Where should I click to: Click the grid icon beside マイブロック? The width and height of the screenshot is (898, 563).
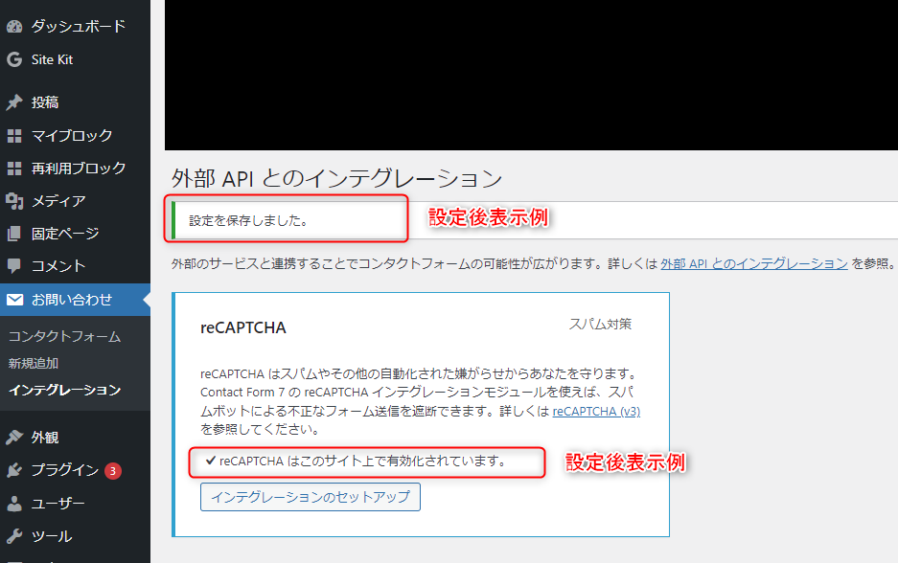point(14,136)
